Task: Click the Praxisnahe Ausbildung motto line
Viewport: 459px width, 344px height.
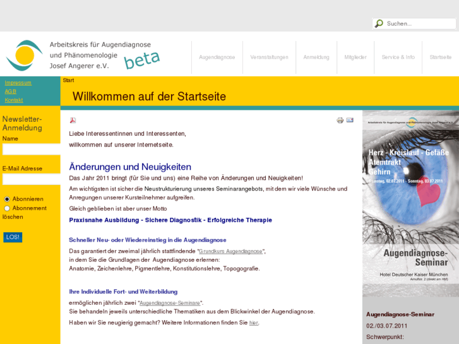Action: (170, 220)
